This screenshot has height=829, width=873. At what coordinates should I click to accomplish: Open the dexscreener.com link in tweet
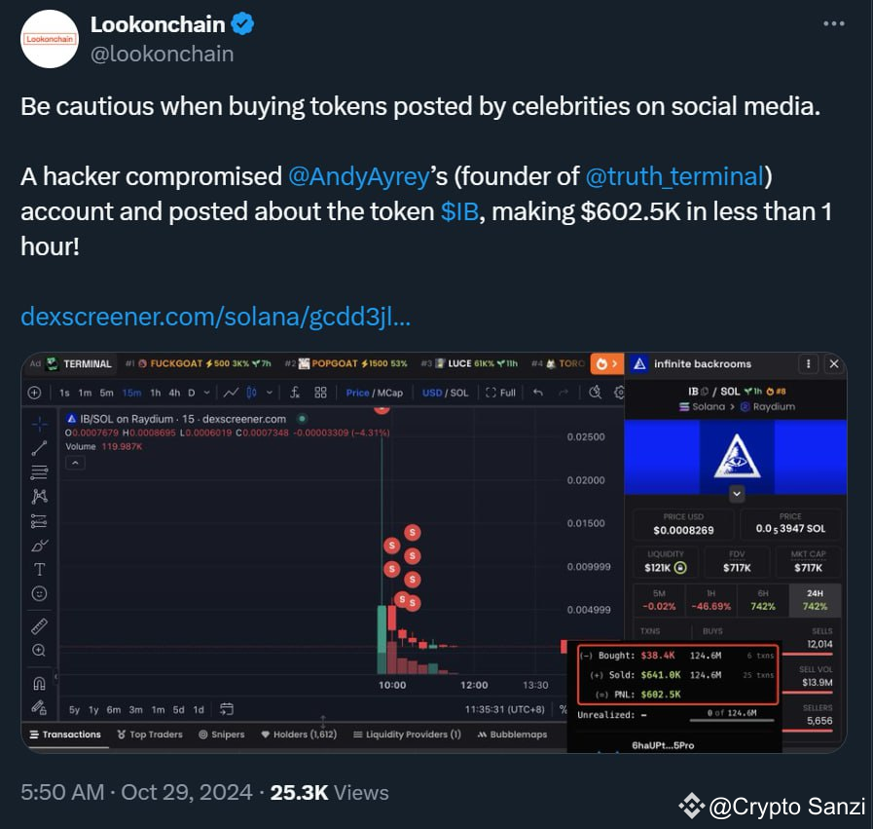tap(215, 319)
